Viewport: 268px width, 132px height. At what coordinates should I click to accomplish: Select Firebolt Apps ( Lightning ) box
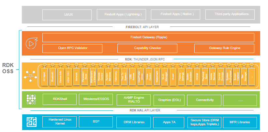pyautogui.click(x=121, y=15)
